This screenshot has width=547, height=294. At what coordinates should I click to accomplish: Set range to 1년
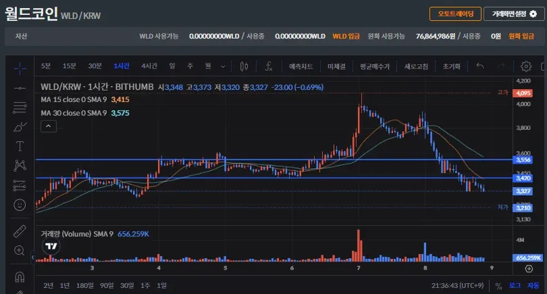click(65, 286)
